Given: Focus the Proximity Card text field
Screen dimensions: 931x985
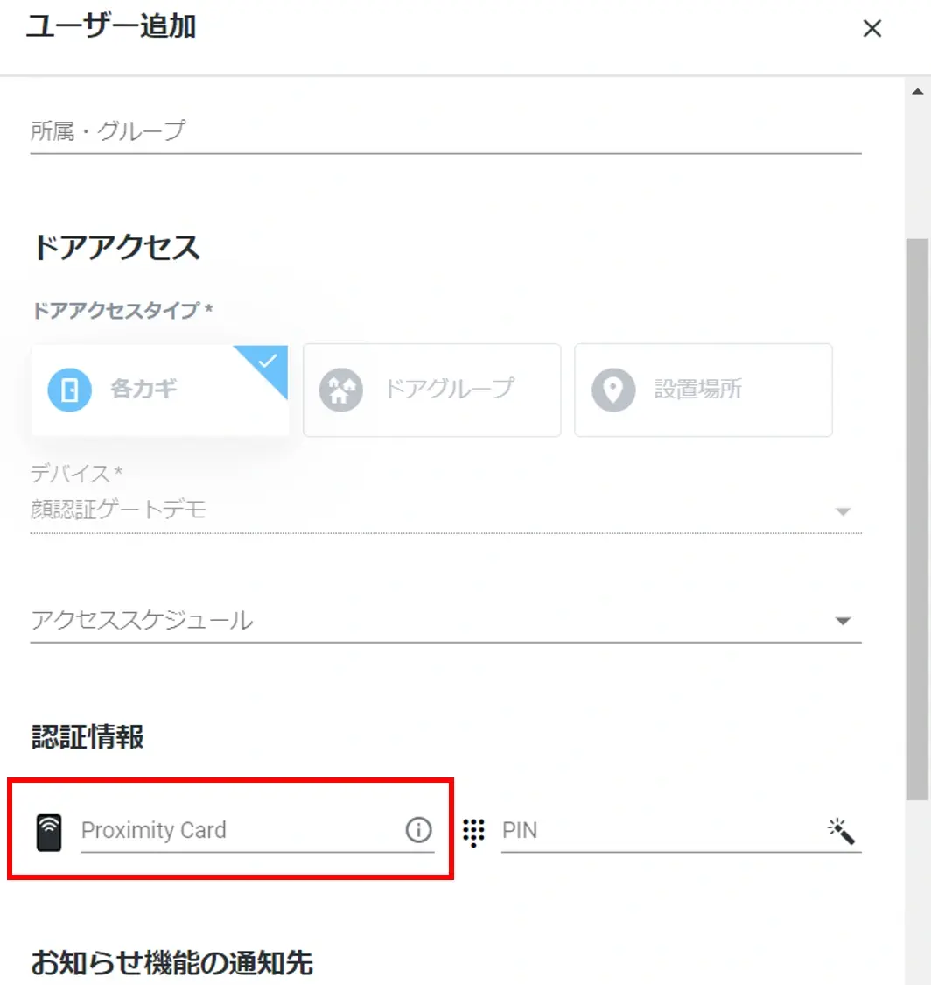Looking at the screenshot, I should (241, 831).
